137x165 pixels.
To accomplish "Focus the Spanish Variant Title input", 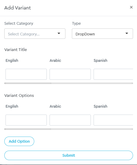I will (x=113, y=74).
